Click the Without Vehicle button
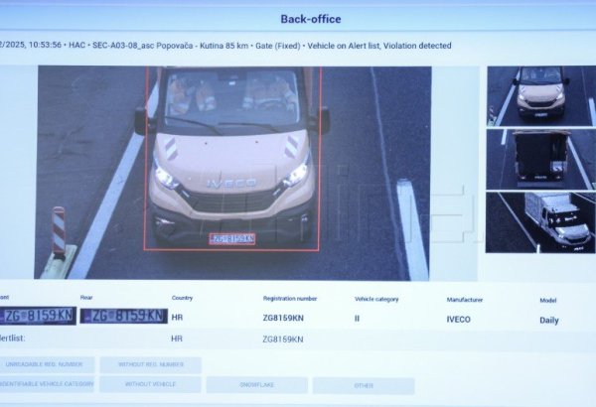 (150, 384)
